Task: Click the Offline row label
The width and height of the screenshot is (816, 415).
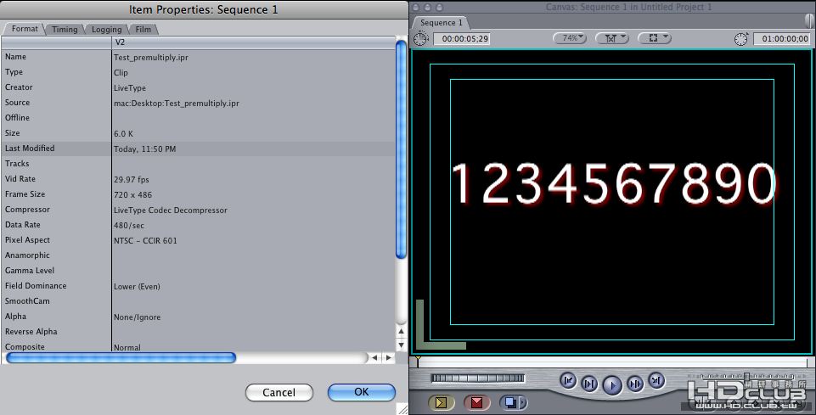Action: tap(17, 118)
